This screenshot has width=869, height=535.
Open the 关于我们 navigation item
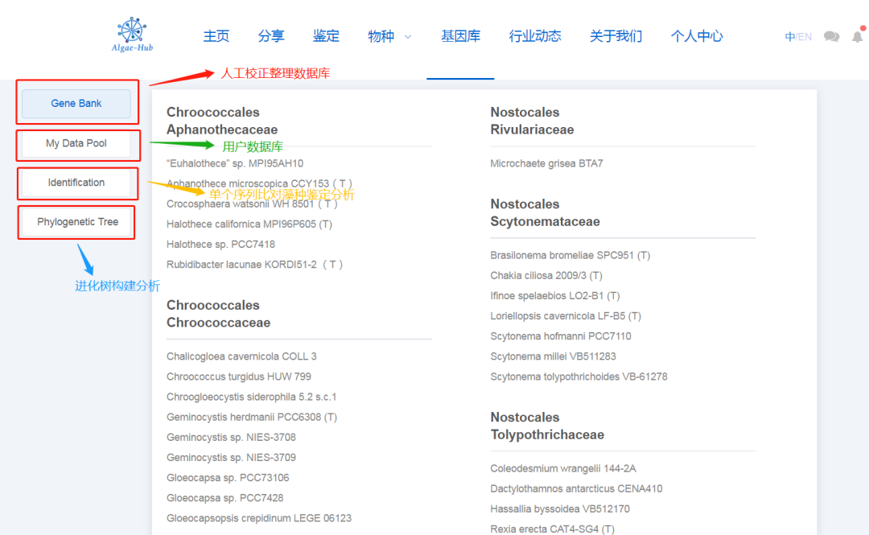pyautogui.click(x=616, y=36)
